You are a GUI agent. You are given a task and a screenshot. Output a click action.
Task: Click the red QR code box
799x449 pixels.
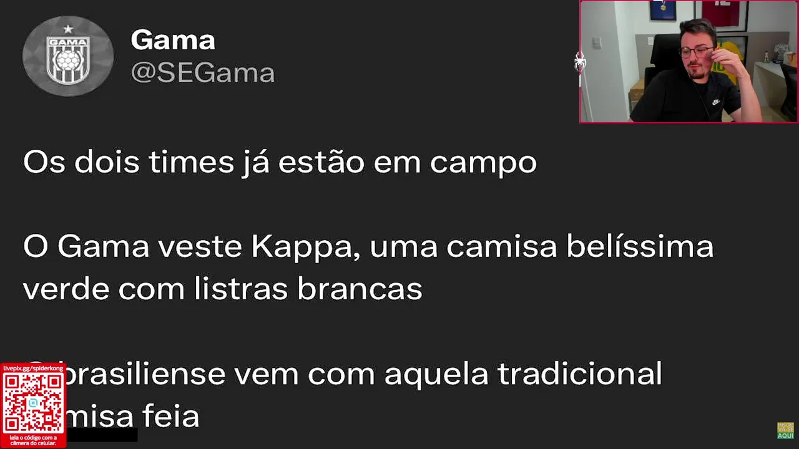[x=33, y=406]
